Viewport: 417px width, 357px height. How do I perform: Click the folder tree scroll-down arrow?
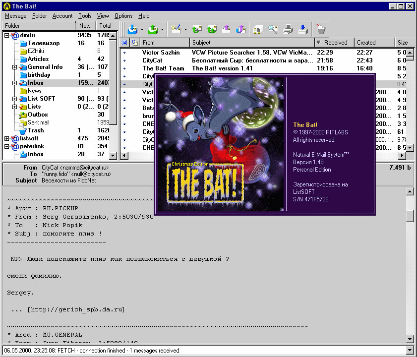[113, 156]
